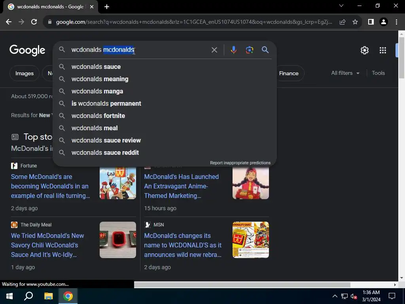View site info via the padlock icon
This screenshot has height=304, width=405.
click(x=50, y=22)
